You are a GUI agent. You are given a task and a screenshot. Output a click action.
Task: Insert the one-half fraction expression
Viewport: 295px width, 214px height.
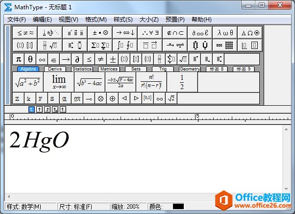(x=182, y=82)
